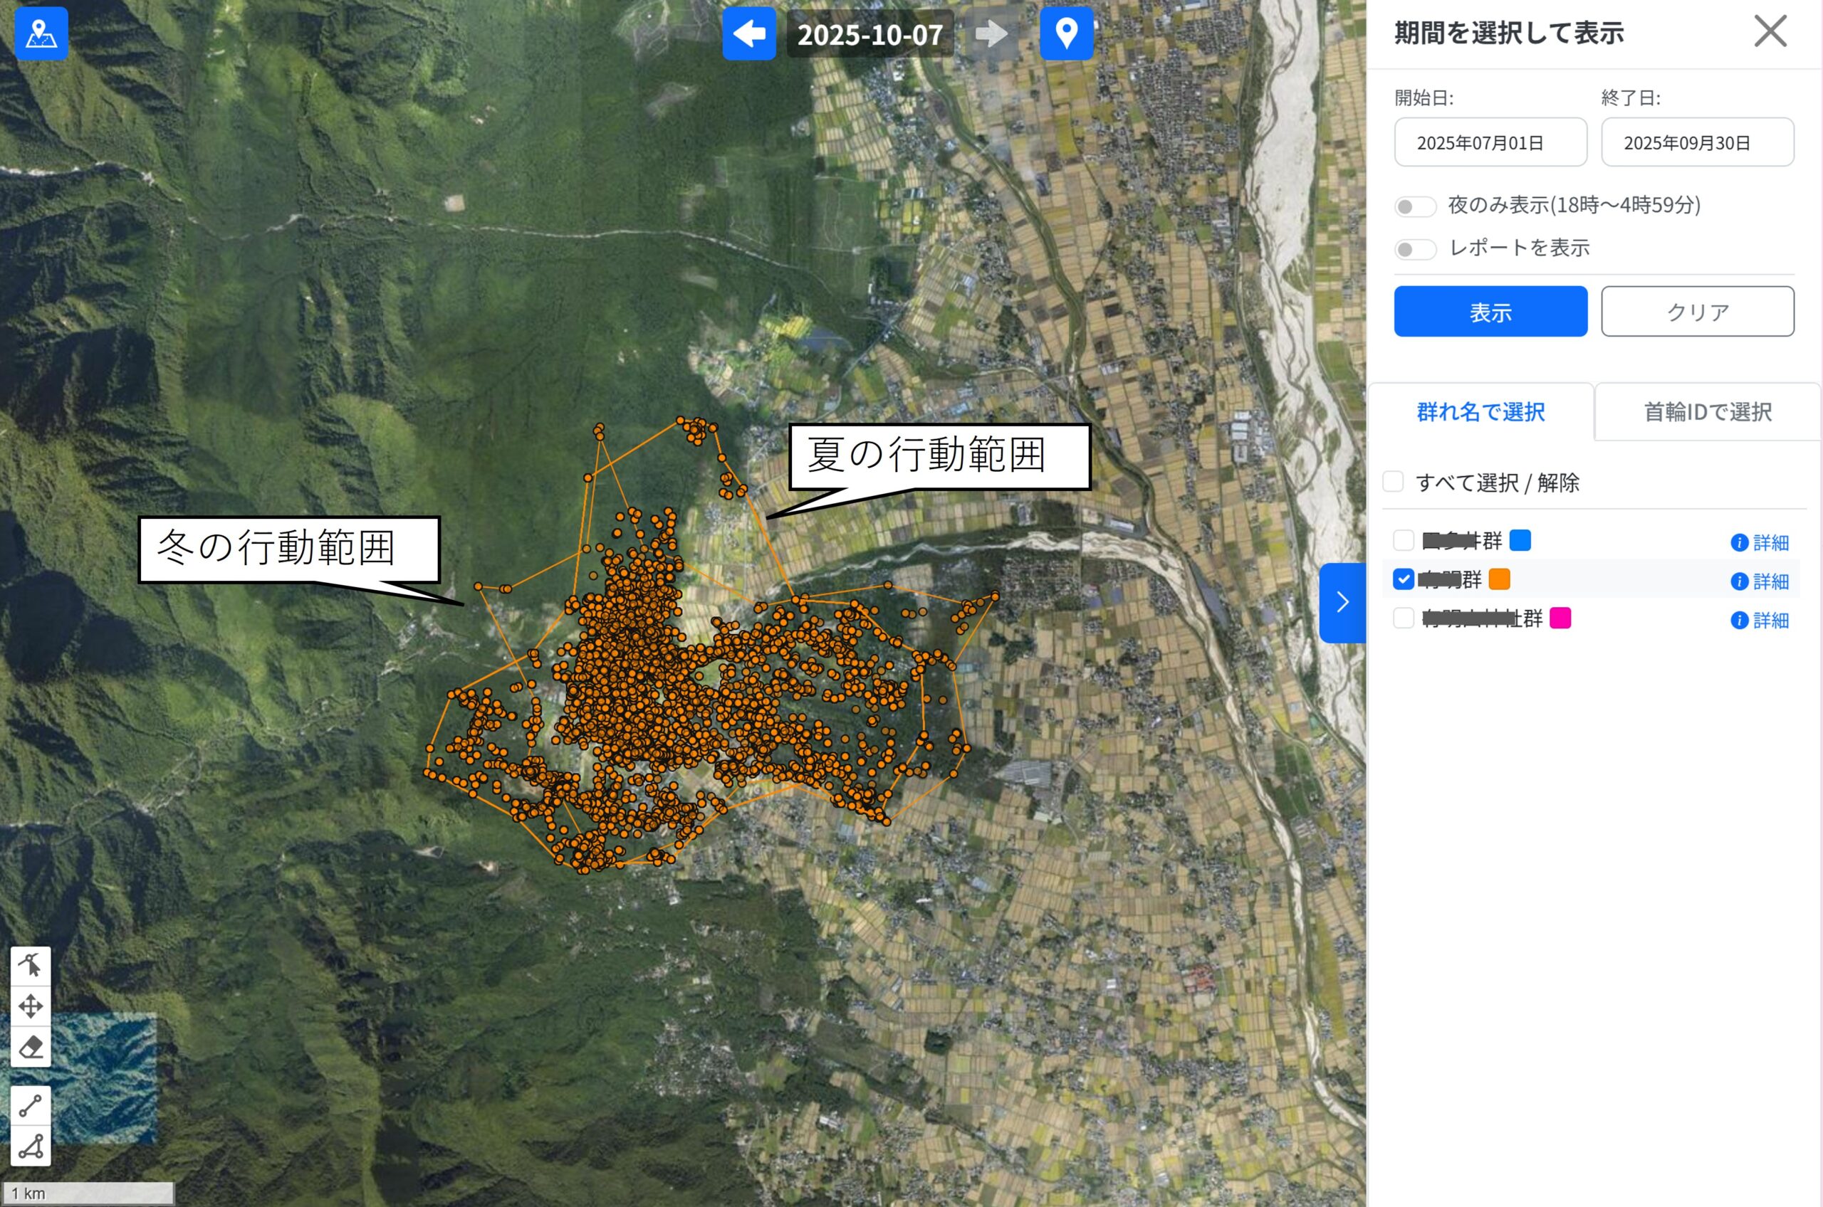This screenshot has width=1823, height=1207.
Task: Click the blue location pin button
Action: click(1066, 34)
